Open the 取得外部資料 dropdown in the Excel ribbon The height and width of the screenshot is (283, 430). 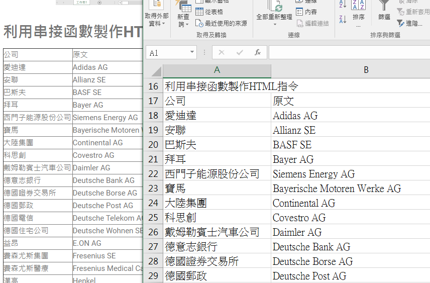coord(157,14)
